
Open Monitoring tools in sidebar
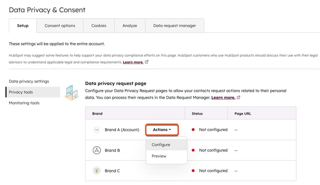coord(24,103)
